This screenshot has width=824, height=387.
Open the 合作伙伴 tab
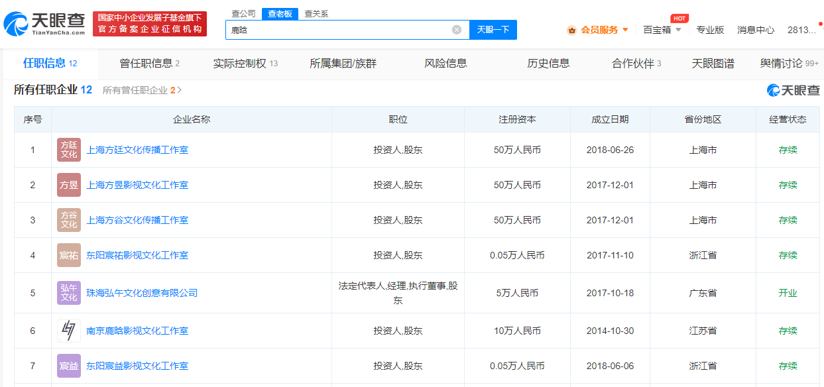(x=636, y=64)
